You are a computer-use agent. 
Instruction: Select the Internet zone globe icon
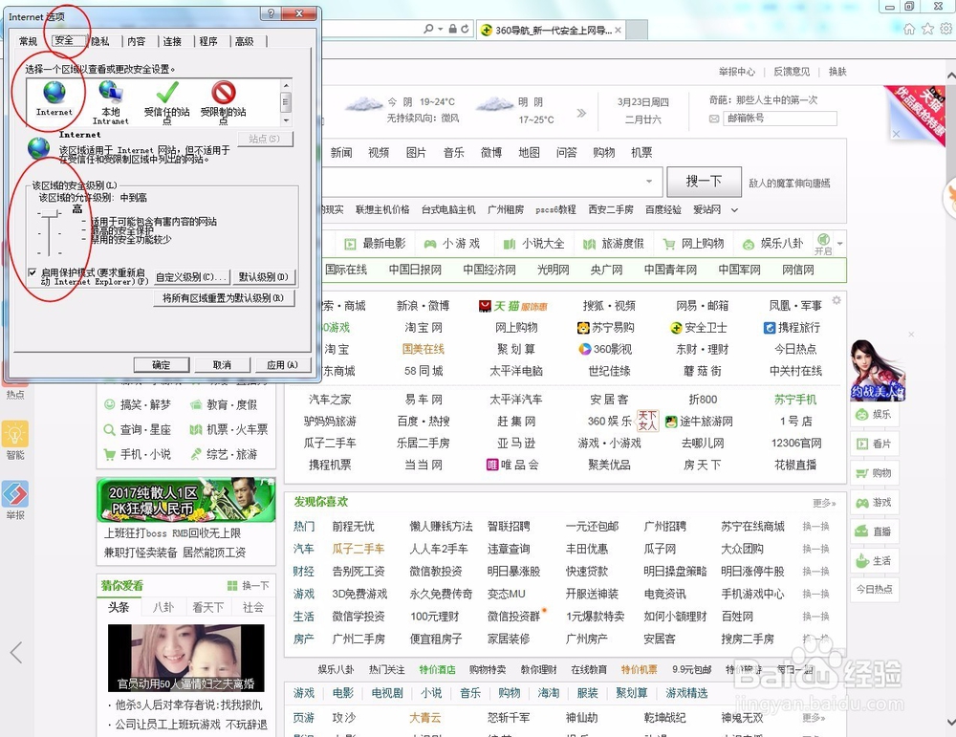click(54, 93)
